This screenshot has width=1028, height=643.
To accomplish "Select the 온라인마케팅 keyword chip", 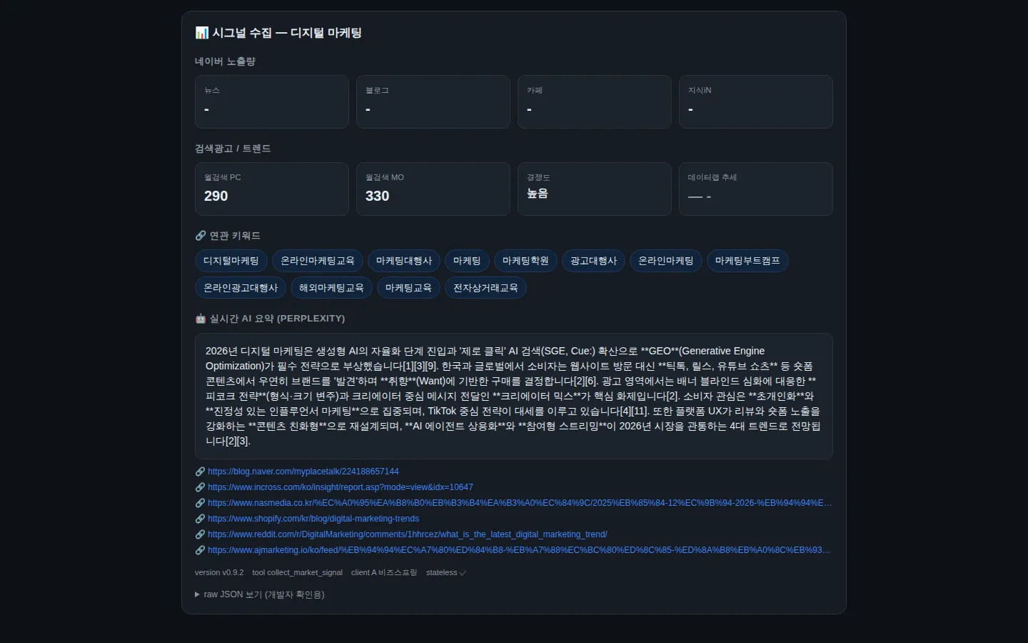I will [666, 261].
